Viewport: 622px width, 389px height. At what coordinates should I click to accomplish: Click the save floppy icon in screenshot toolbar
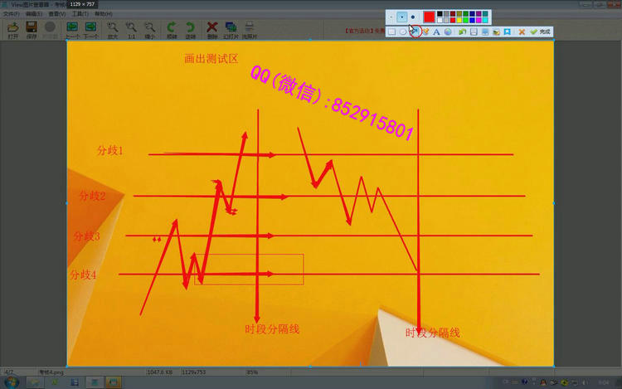[x=474, y=32]
